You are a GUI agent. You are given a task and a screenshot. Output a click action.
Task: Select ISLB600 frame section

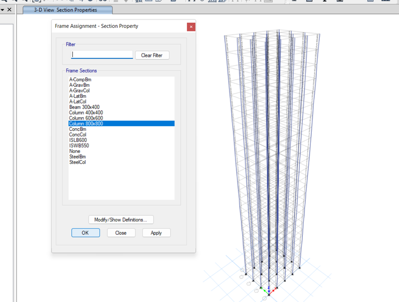[121, 140]
